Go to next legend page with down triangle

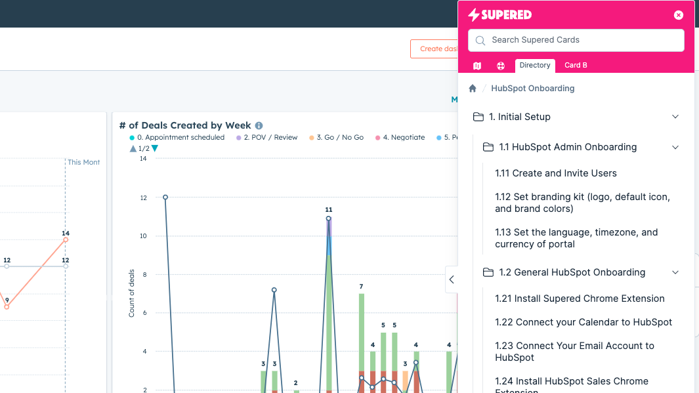click(155, 148)
